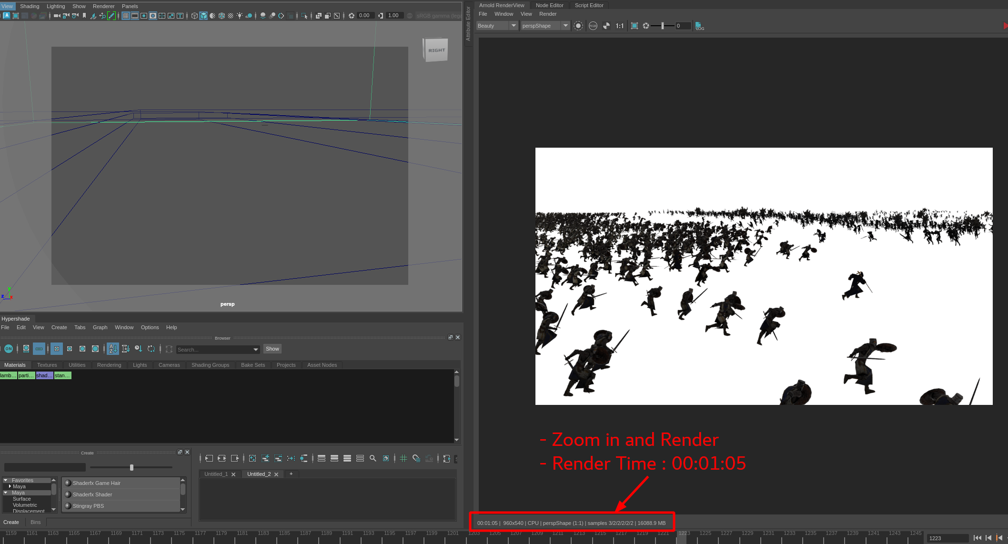Image resolution: width=1008 pixels, height=544 pixels.
Task: Click the Show button in Hypershade browser
Action: pyautogui.click(x=272, y=349)
